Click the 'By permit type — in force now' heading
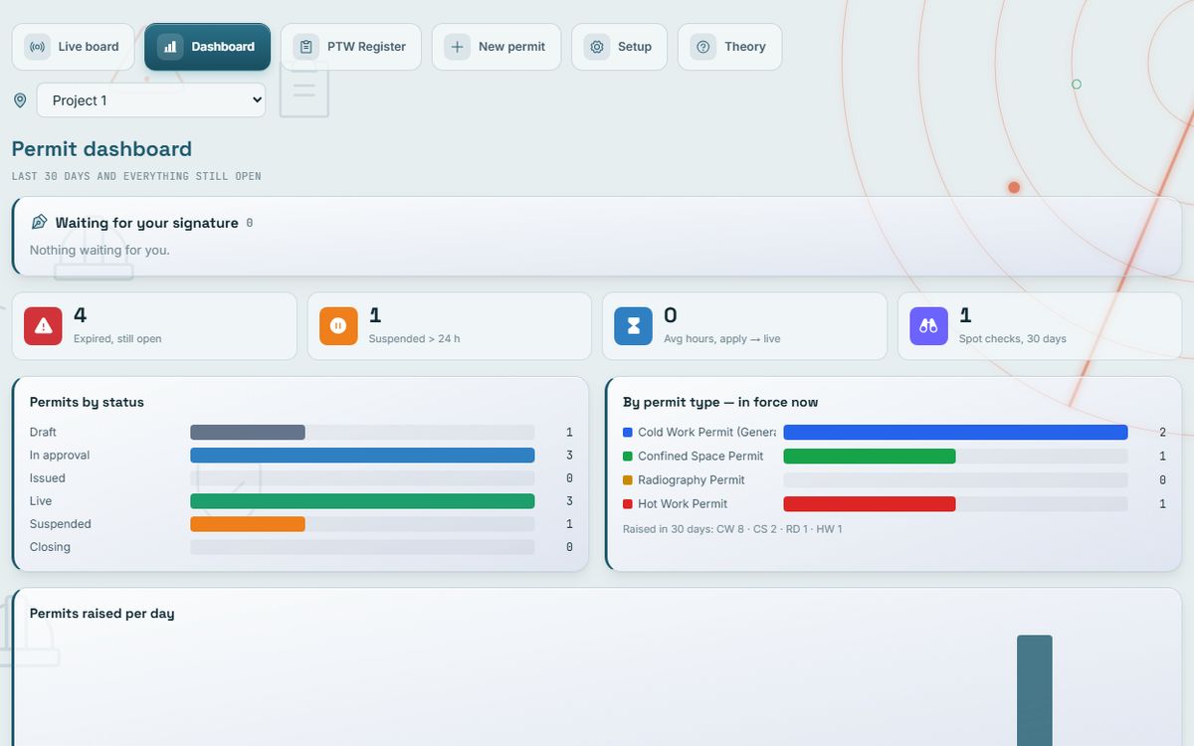Viewport: 1194px width, 746px height. (720, 403)
